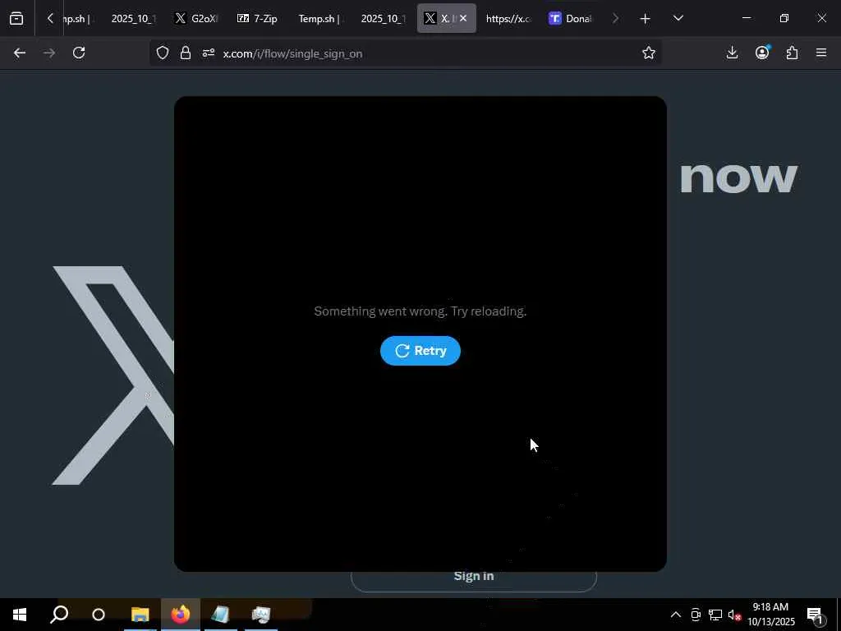Focus the x.com address bar URL
The image size is (841, 631).
pyautogui.click(x=293, y=53)
